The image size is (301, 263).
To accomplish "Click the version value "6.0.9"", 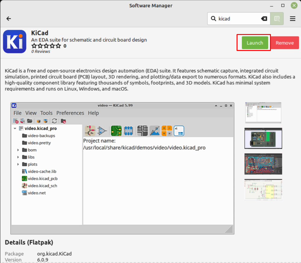I will [43, 260].
